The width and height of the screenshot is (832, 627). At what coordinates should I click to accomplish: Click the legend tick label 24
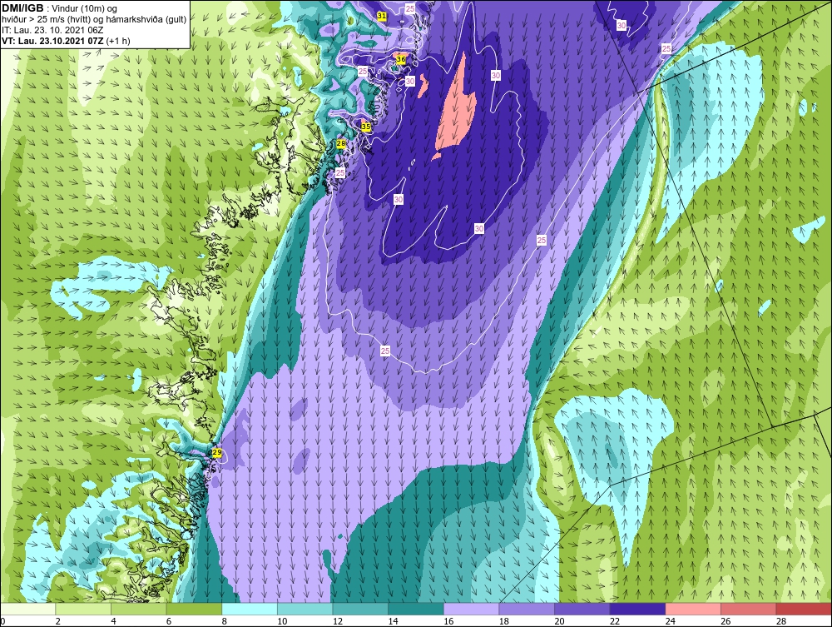670,621
